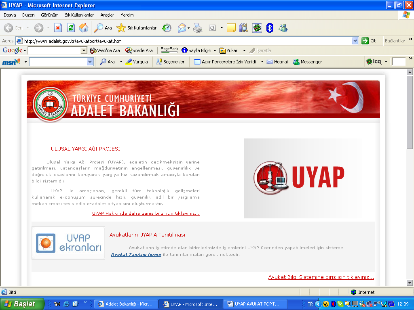Click Web'de Ara Google search button
Image resolution: width=414 pixels, height=310 pixels.
coord(105,50)
